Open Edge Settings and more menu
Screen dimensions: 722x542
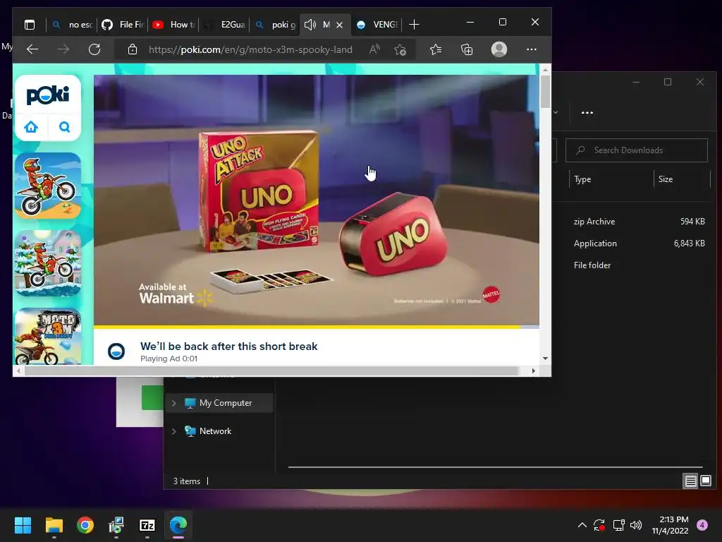(532, 49)
